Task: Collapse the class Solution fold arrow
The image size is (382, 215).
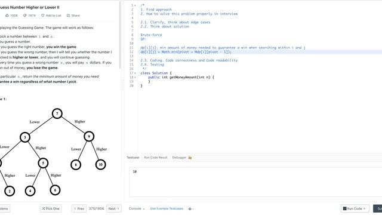Action: [135, 73]
